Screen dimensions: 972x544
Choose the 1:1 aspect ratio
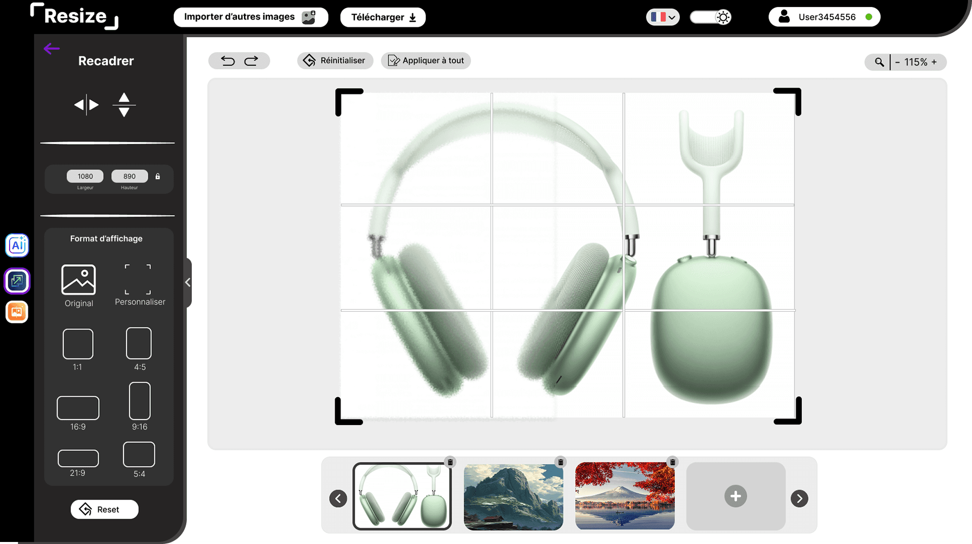pos(77,350)
